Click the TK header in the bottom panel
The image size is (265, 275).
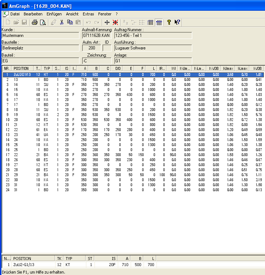(59, 259)
